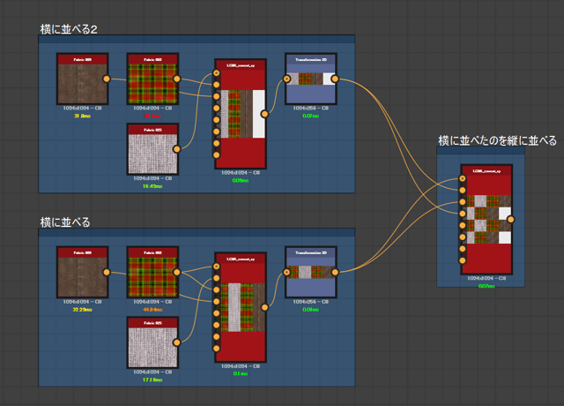Select the 横に並べる2 frame title

coord(69,29)
